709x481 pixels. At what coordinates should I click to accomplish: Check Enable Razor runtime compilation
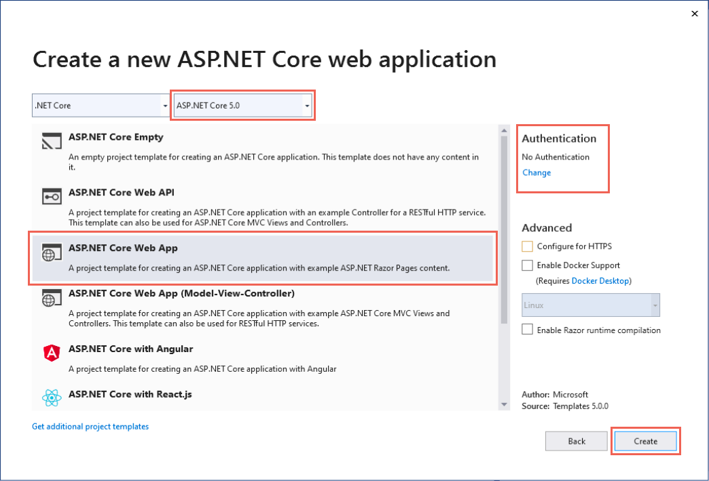tap(527, 329)
